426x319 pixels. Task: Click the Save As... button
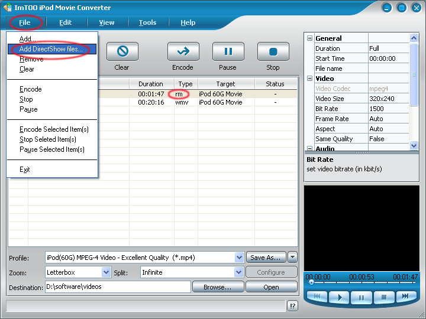[266, 258]
